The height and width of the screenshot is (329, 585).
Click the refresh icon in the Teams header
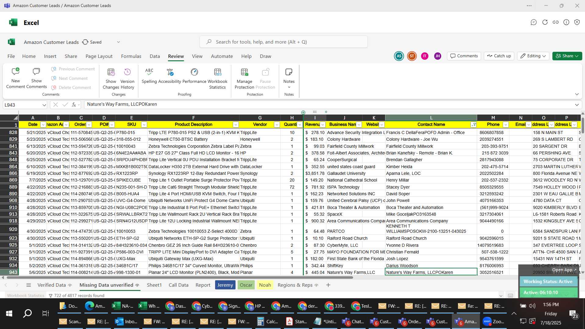click(x=545, y=22)
